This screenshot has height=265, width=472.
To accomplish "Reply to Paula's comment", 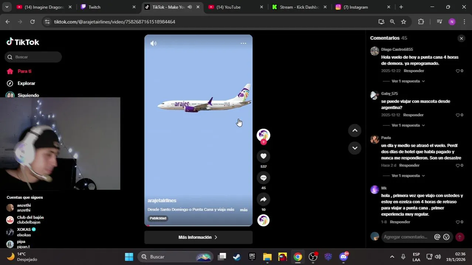I will click(x=409, y=165).
